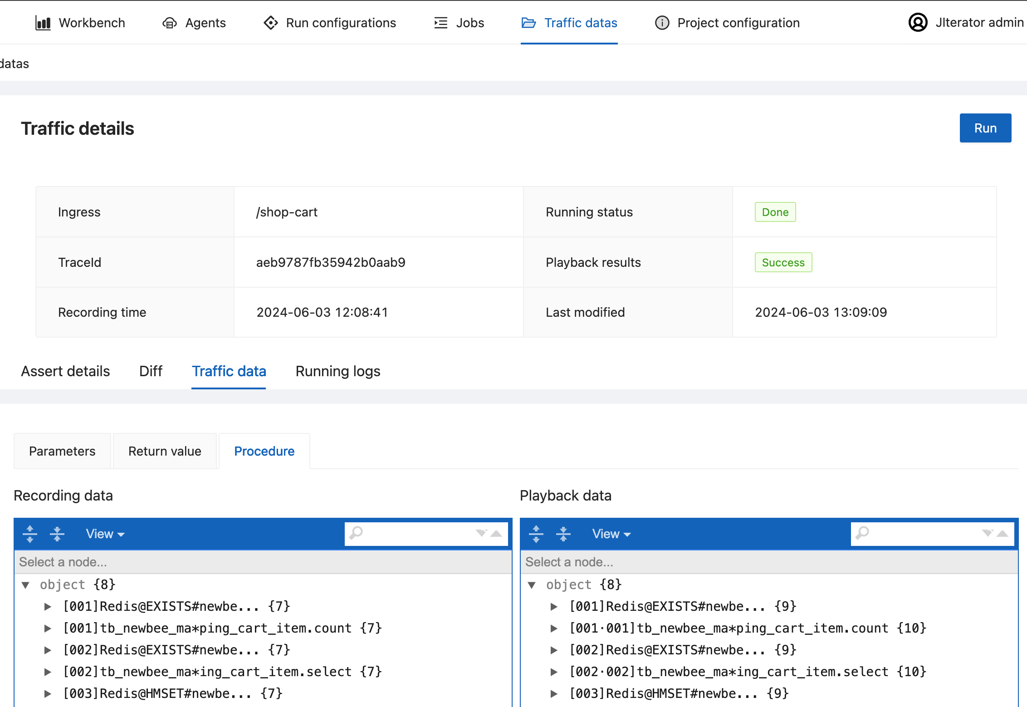
Task: Click the last modified 2024-06-03 13:09:09
Action: point(821,312)
